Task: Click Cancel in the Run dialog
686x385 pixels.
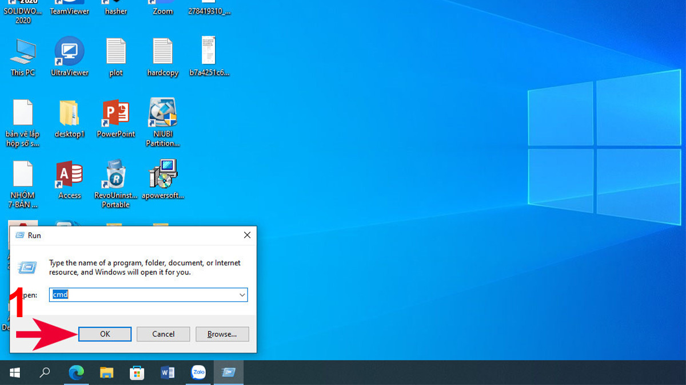Action: pos(163,334)
